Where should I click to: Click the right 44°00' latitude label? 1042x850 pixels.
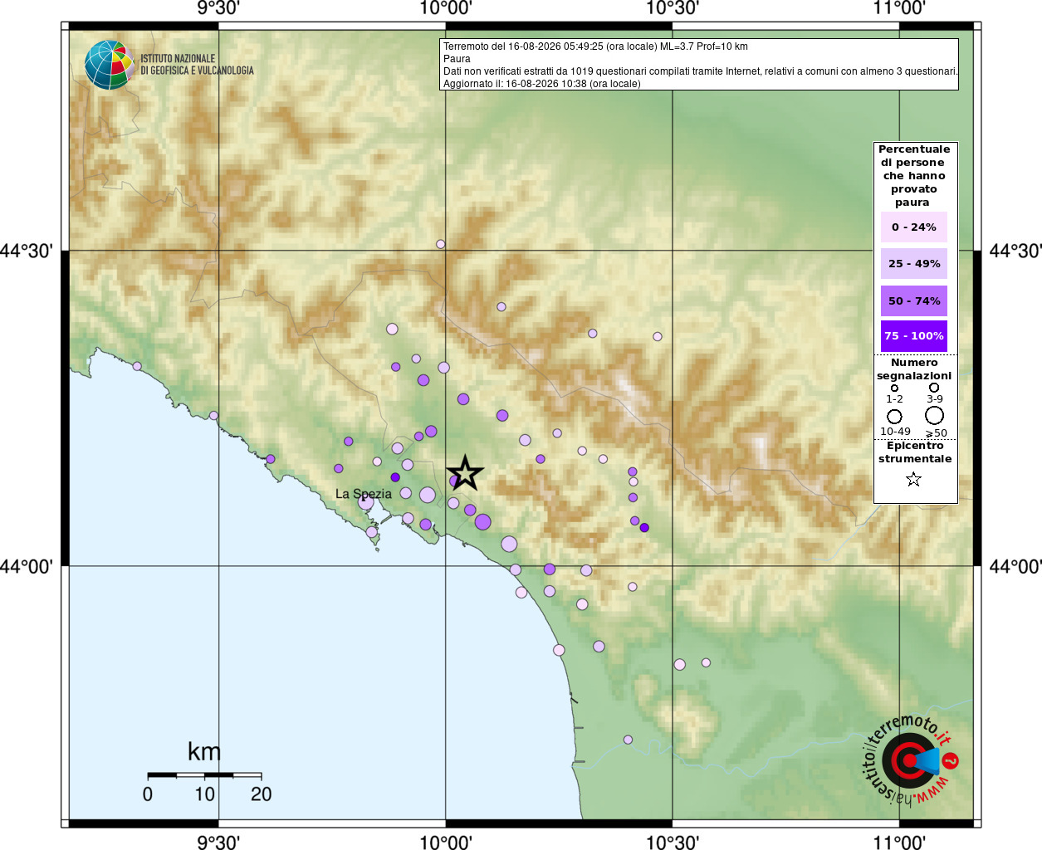pyautogui.click(x=1015, y=567)
